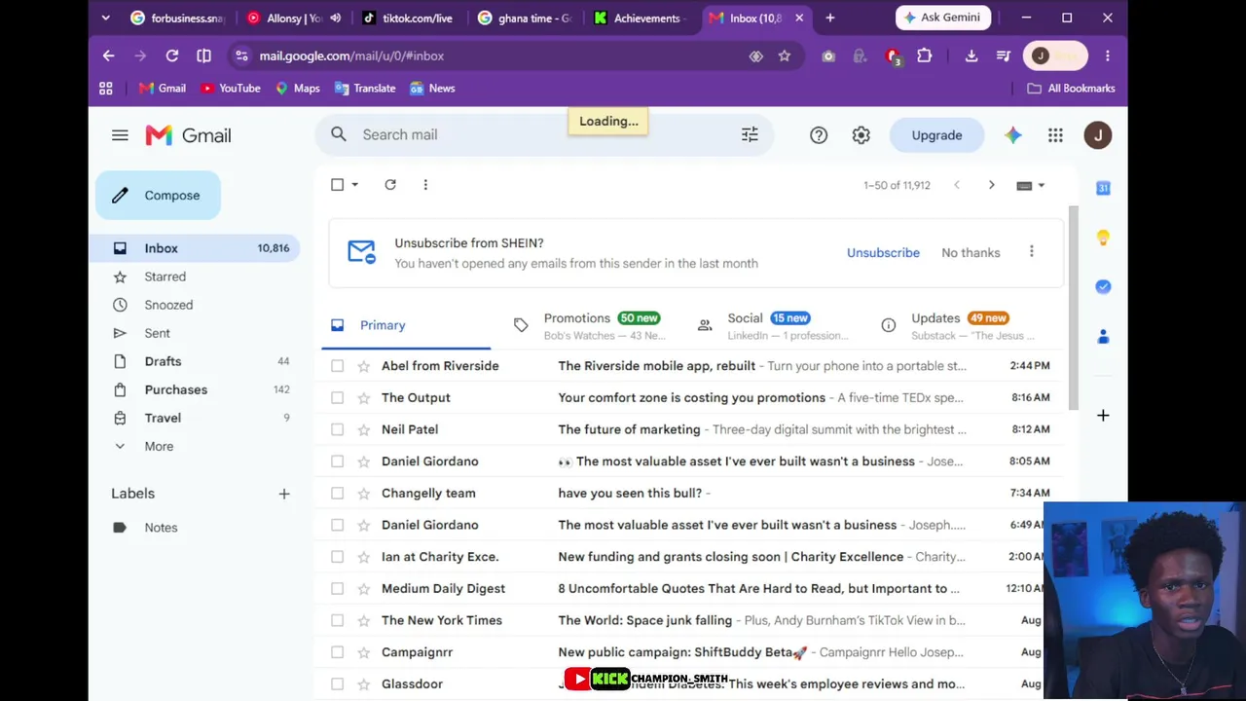Open Chrome side panel icon

204,55
